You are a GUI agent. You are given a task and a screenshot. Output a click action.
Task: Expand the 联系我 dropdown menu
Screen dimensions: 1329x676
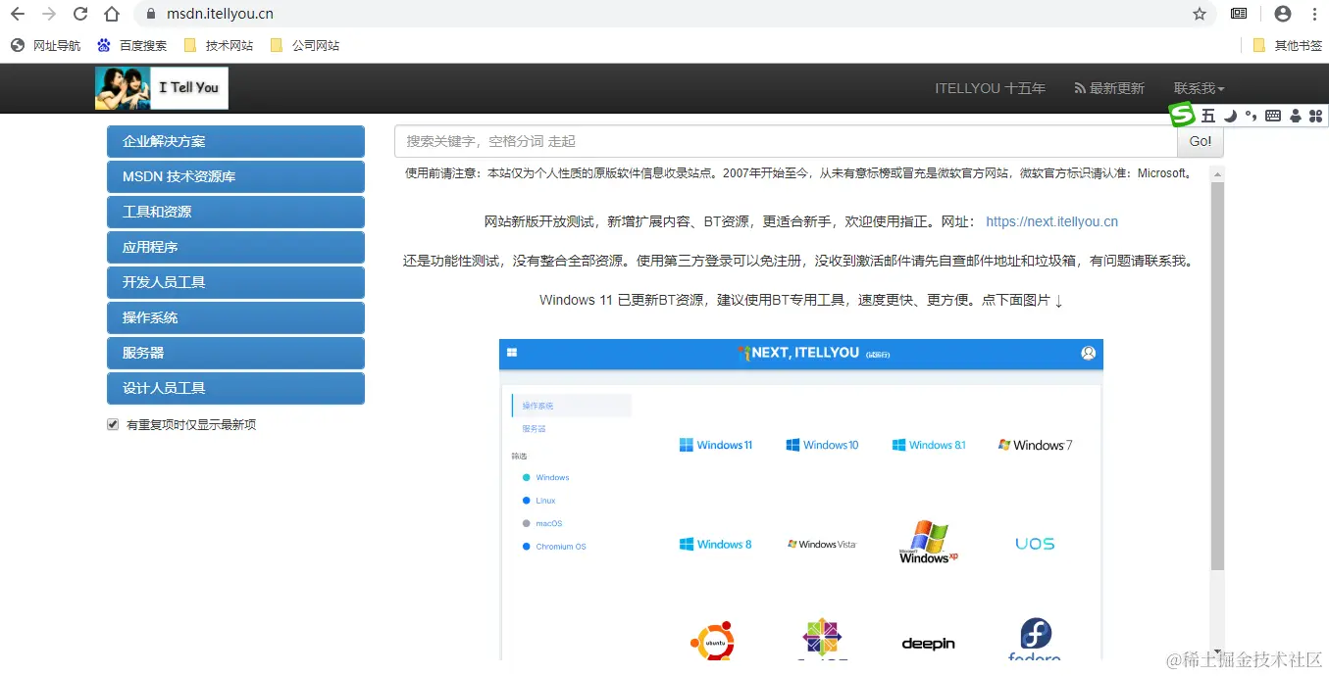[1199, 88]
